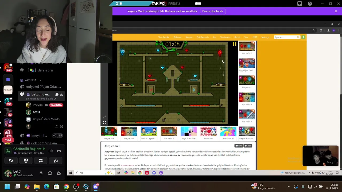Deafen using the headphones icon
The width and height of the screenshot is (342, 192).
pyautogui.click(x=50, y=173)
